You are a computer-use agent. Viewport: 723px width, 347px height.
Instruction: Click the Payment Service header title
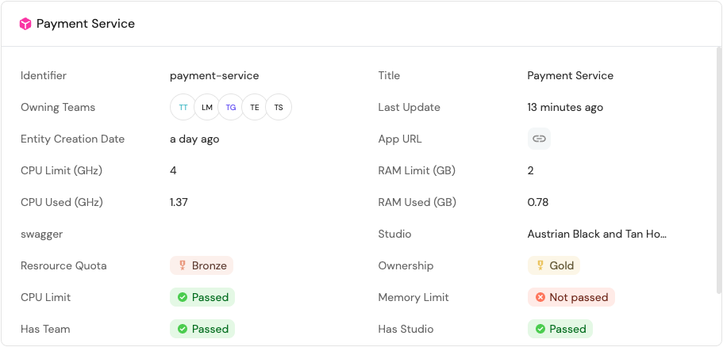pos(86,24)
